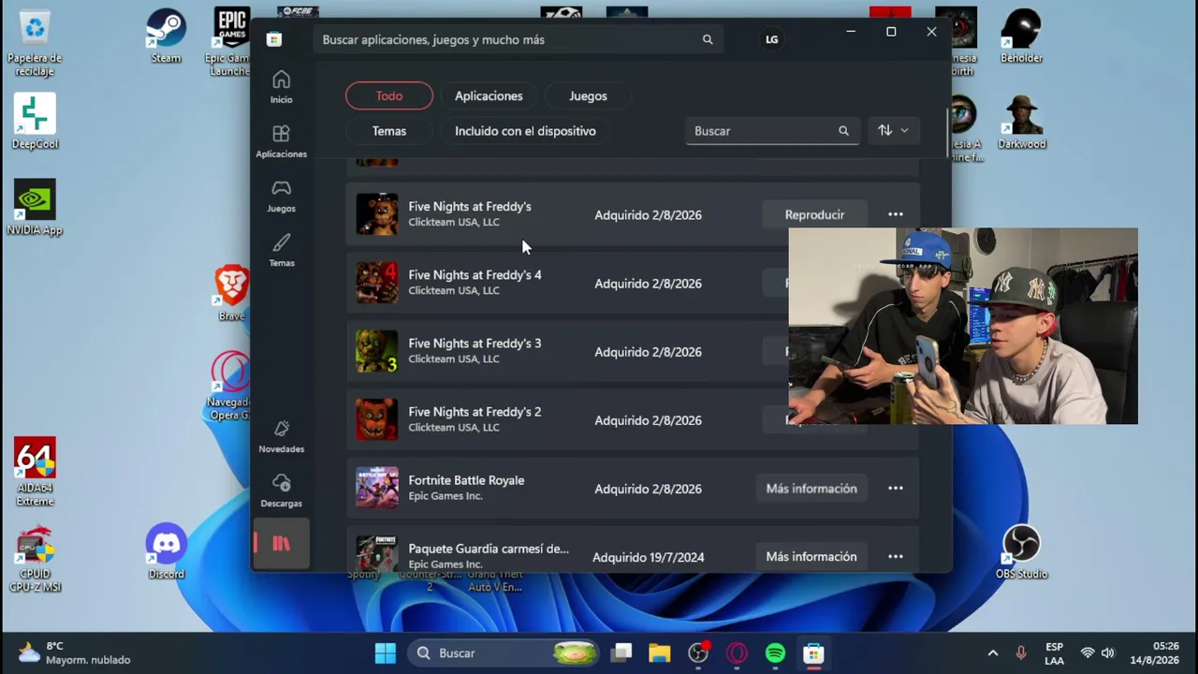Viewport: 1198px width, 674px height.
Task: Click the Five Nights at Freddy's 2 title
Action: [475, 412]
